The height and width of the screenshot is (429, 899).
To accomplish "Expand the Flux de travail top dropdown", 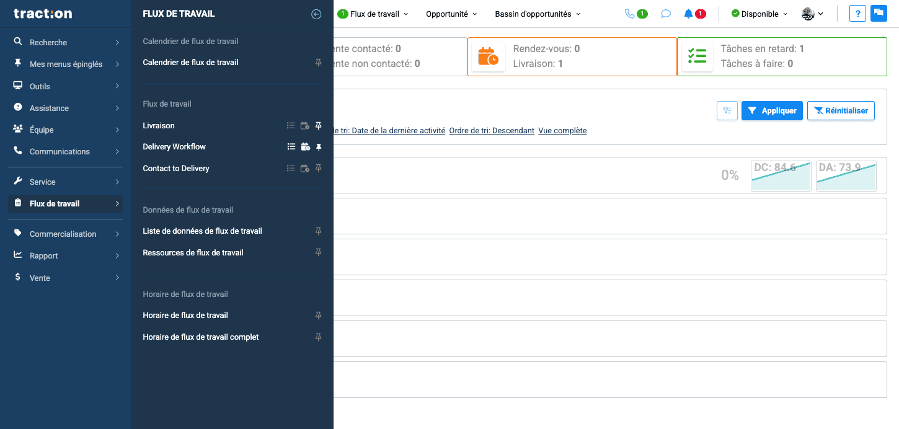I will tap(373, 14).
